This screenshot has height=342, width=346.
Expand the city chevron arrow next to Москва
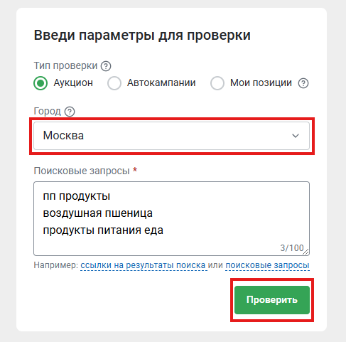pyautogui.click(x=296, y=136)
